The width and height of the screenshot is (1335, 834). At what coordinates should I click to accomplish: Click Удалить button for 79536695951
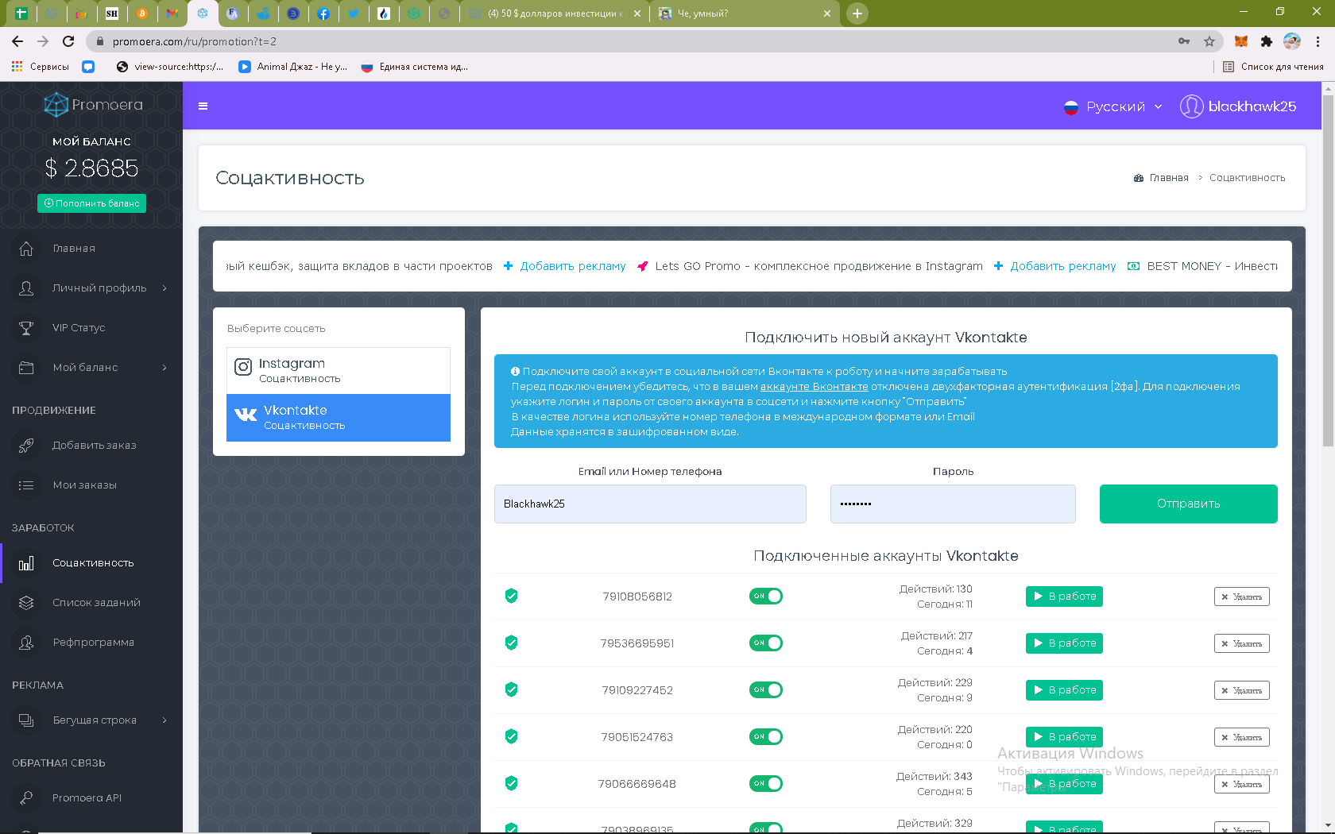coord(1241,643)
